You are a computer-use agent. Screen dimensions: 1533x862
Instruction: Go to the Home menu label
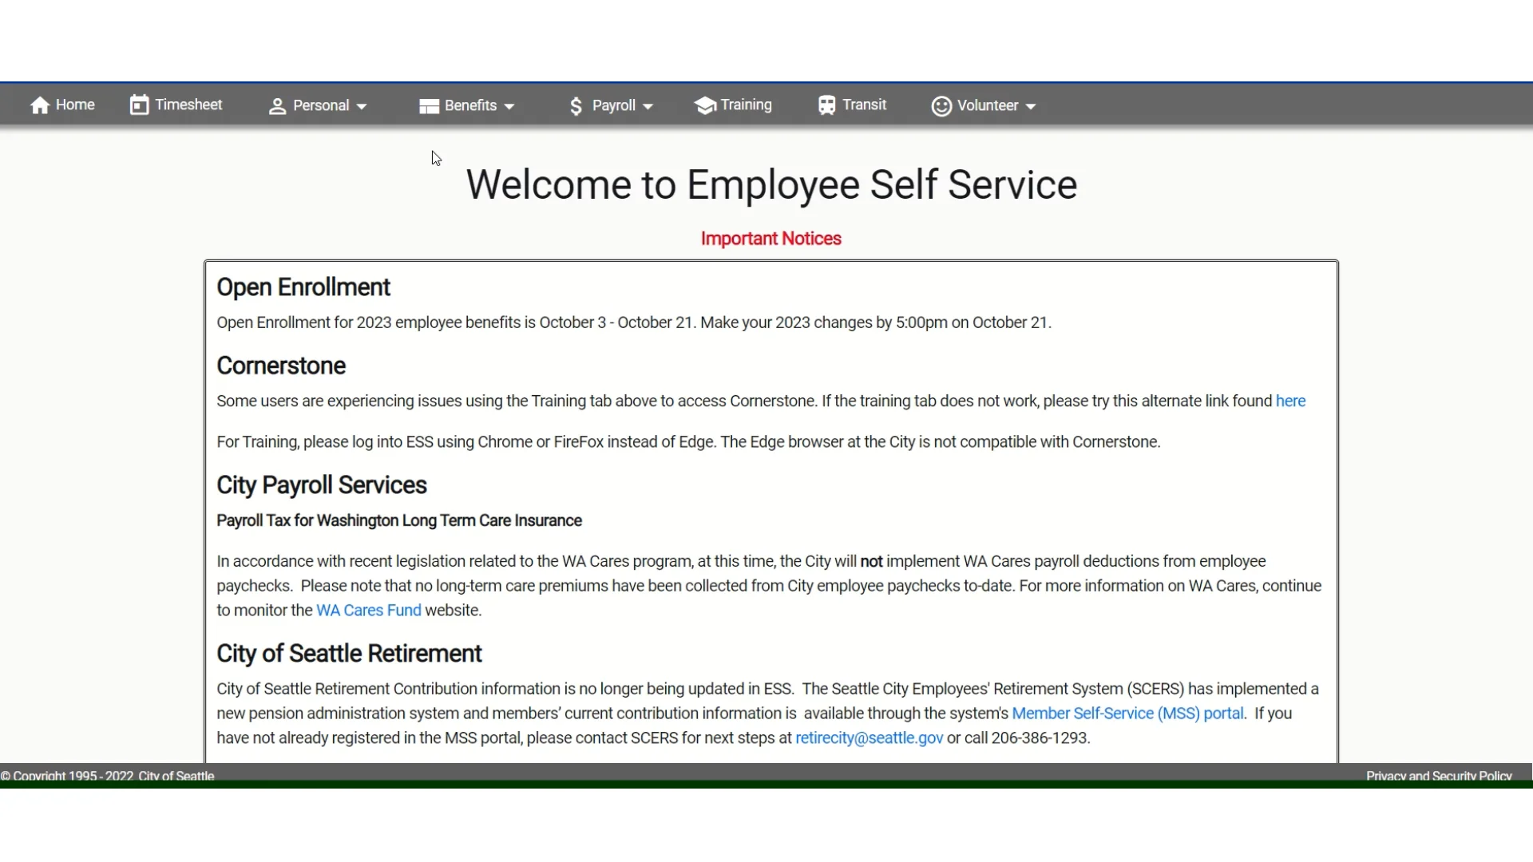click(x=75, y=105)
